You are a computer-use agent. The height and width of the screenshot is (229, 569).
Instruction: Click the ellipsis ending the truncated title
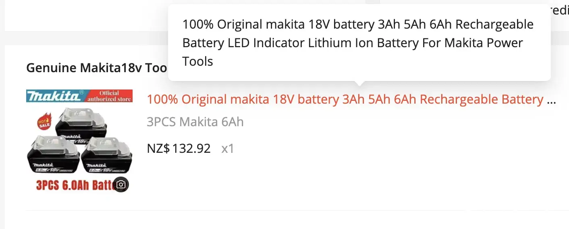point(551,100)
